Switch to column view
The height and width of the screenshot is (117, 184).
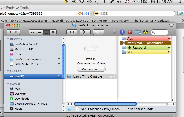pyautogui.click(x=46, y=32)
